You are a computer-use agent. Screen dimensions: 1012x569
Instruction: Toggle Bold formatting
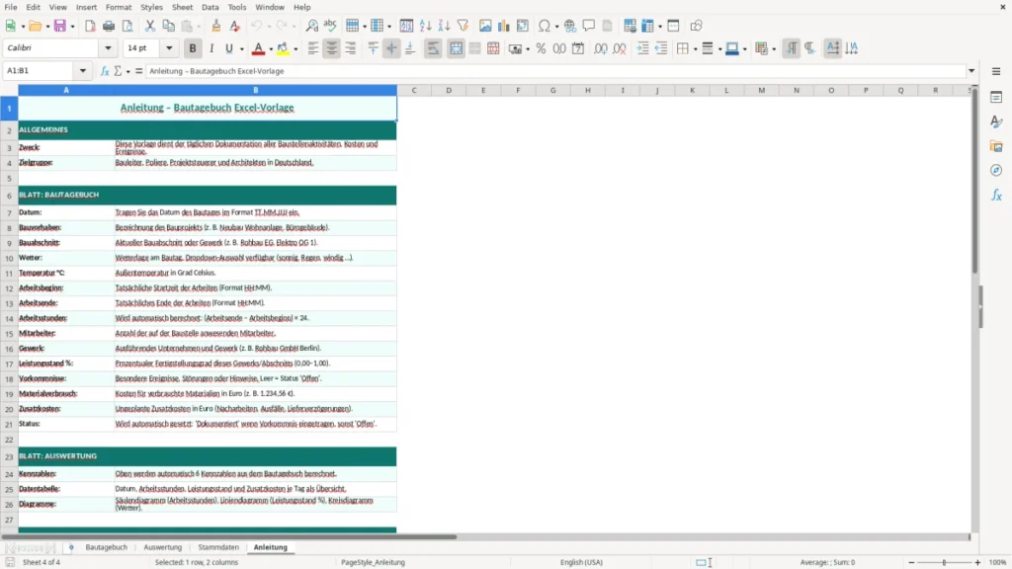[x=193, y=48]
